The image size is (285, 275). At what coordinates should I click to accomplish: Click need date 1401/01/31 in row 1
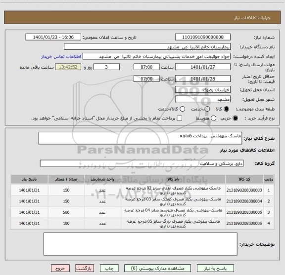click(29, 190)
